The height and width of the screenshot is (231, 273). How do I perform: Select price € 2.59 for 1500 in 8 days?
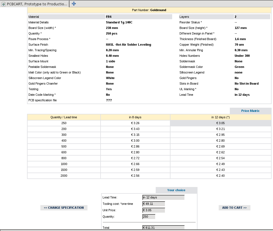(x=135, y=170)
